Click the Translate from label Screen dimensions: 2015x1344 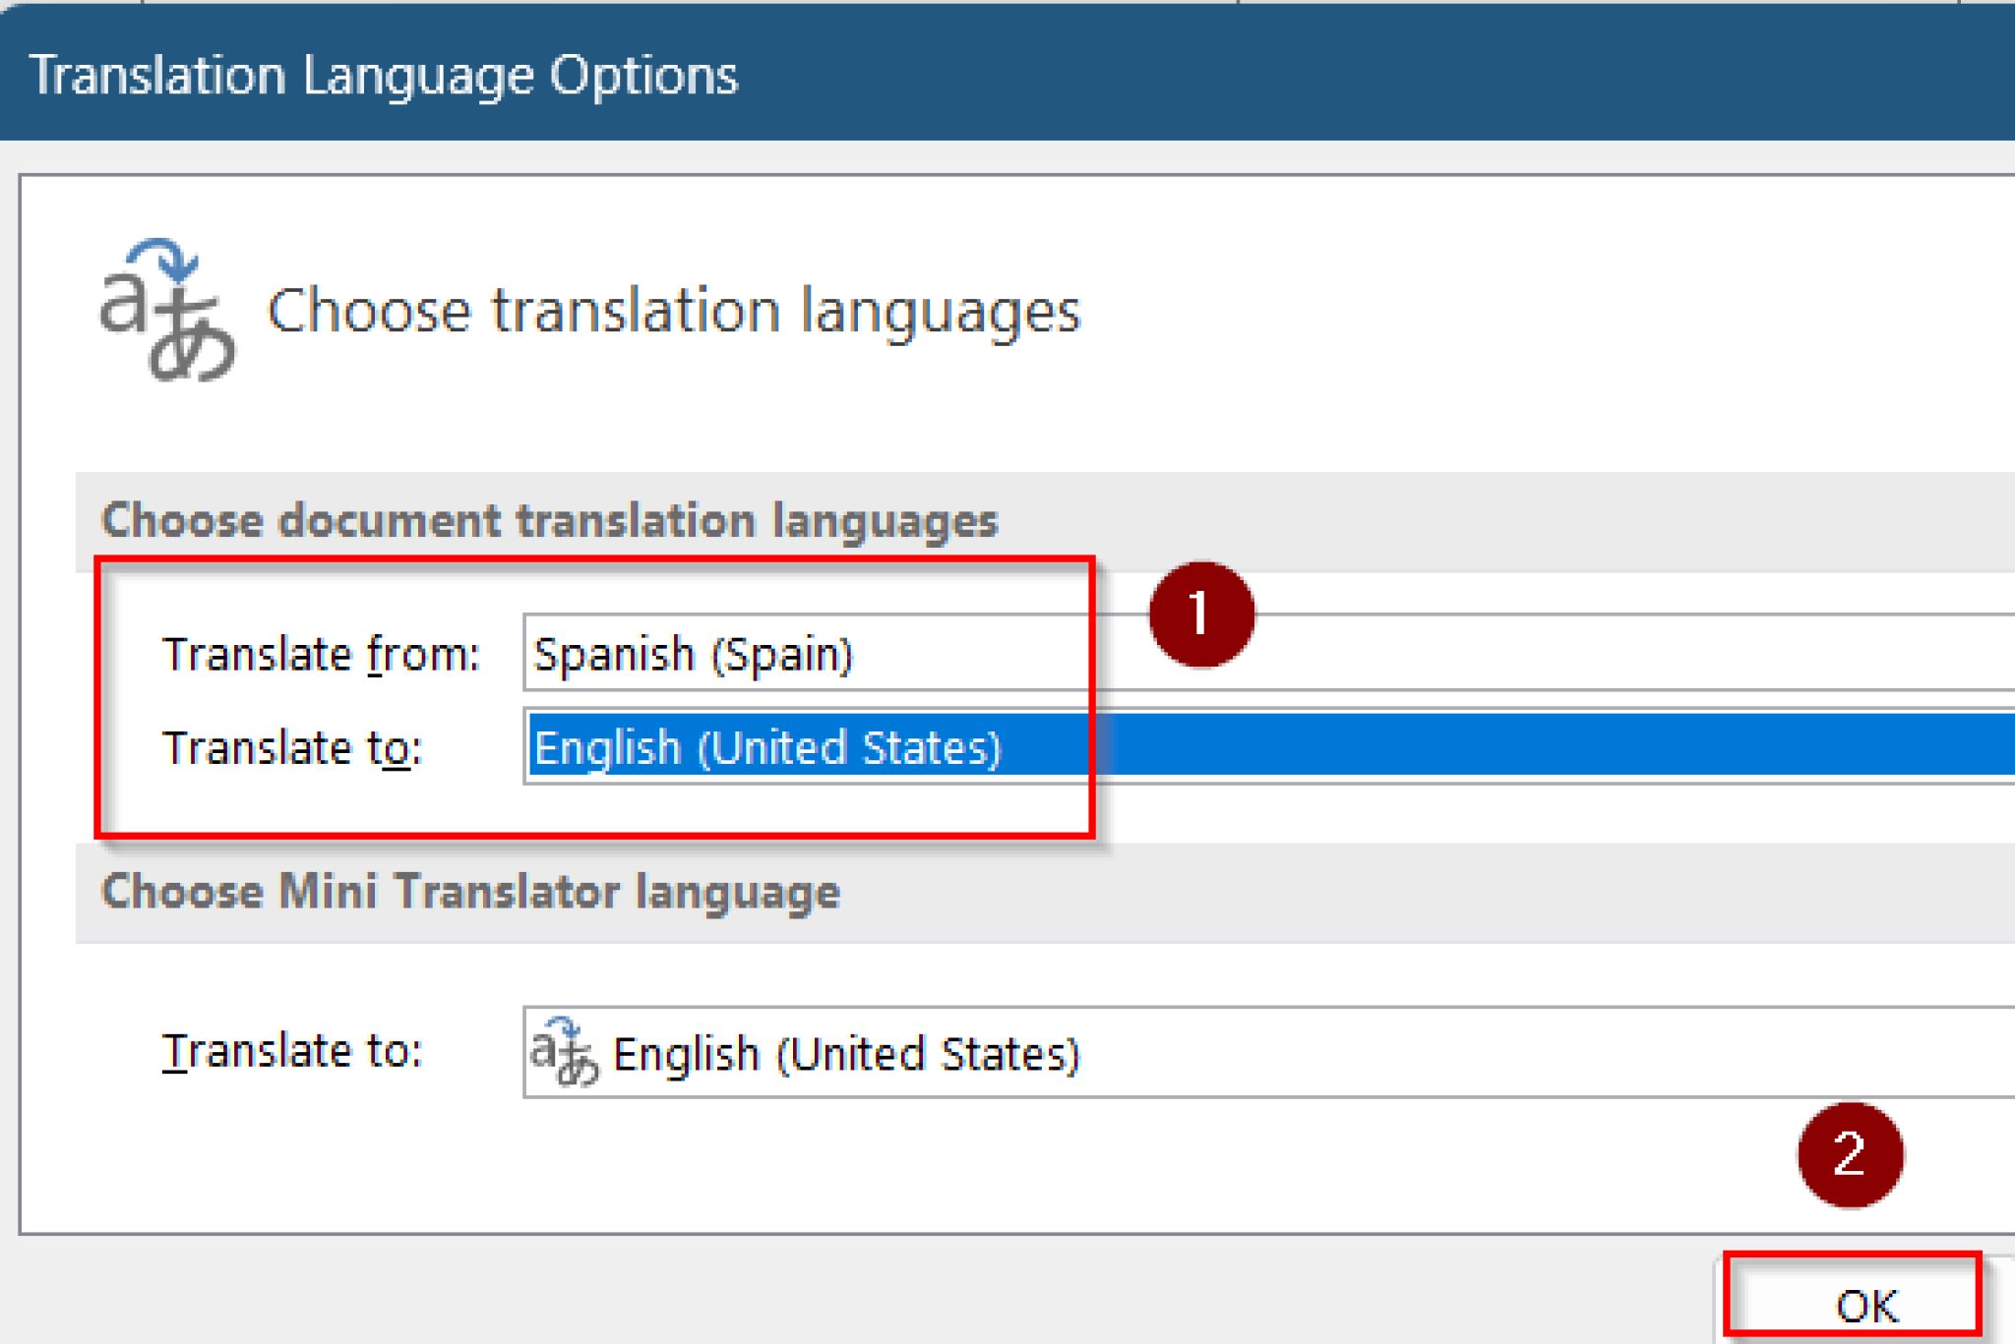(323, 652)
